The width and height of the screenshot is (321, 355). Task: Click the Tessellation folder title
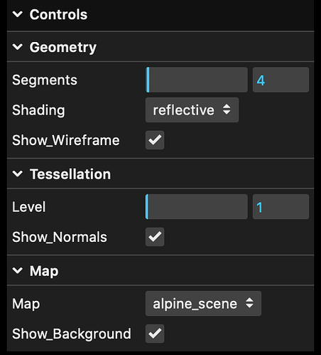tap(70, 174)
